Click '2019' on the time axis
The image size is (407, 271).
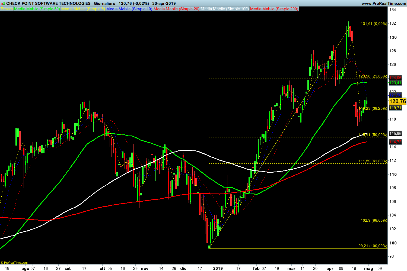tap(218, 269)
